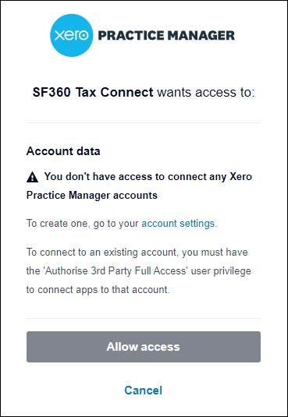Click the divider line above Allow access
288x417 pixels.
tap(144, 318)
